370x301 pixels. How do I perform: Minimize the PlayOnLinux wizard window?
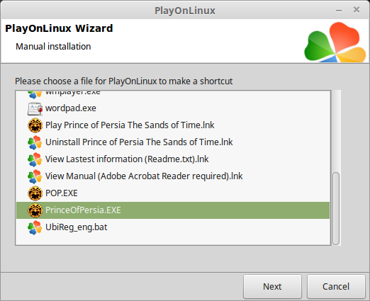click(339, 11)
